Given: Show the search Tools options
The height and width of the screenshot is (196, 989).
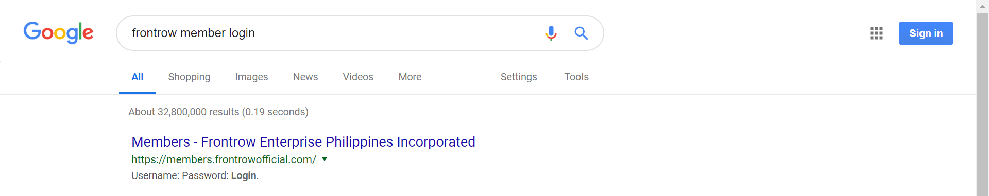Looking at the screenshot, I should (576, 77).
